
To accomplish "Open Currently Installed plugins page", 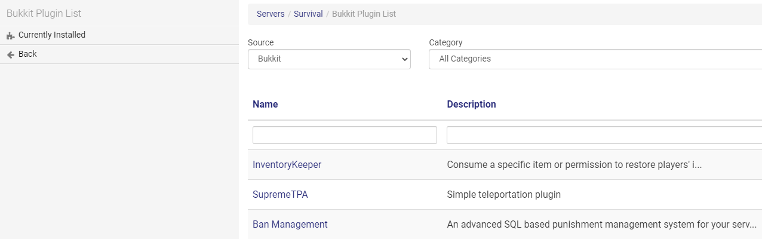I will click(x=119, y=35).
